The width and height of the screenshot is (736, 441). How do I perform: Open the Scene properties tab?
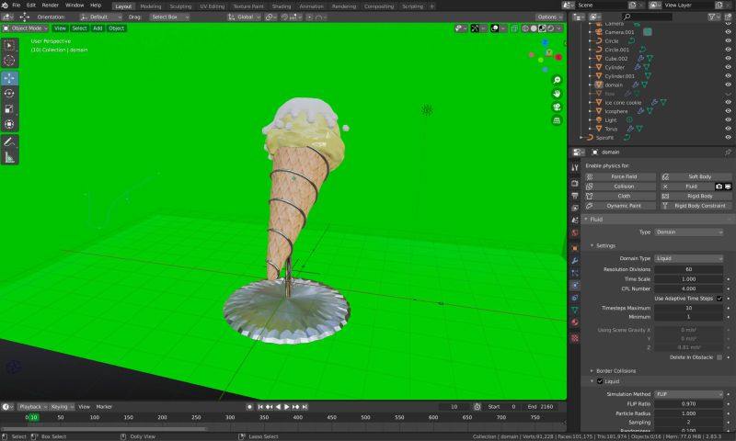[x=575, y=220]
